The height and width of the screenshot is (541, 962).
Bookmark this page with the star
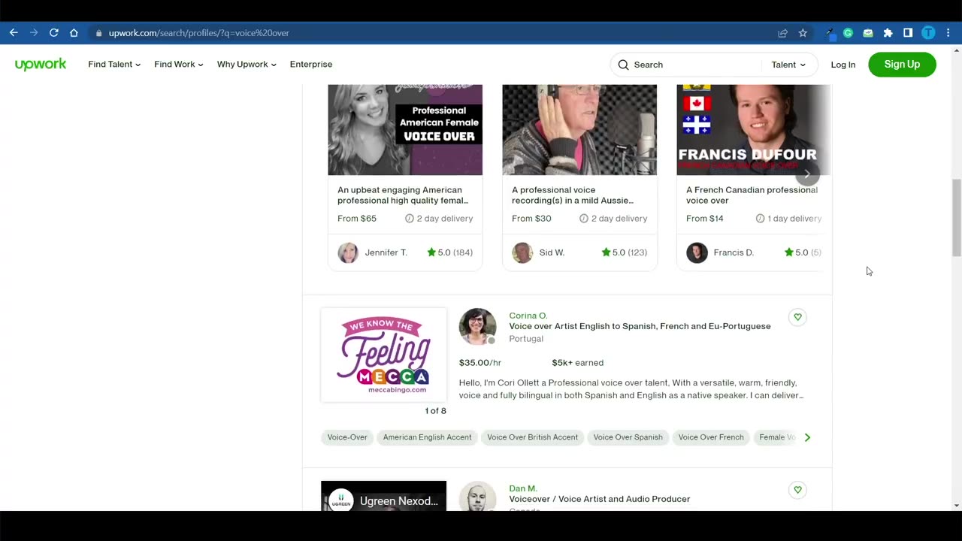click(803, 33)
